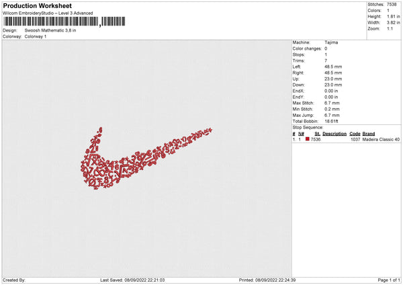
Task: Click the Description column header
Action: coord(334,134)
